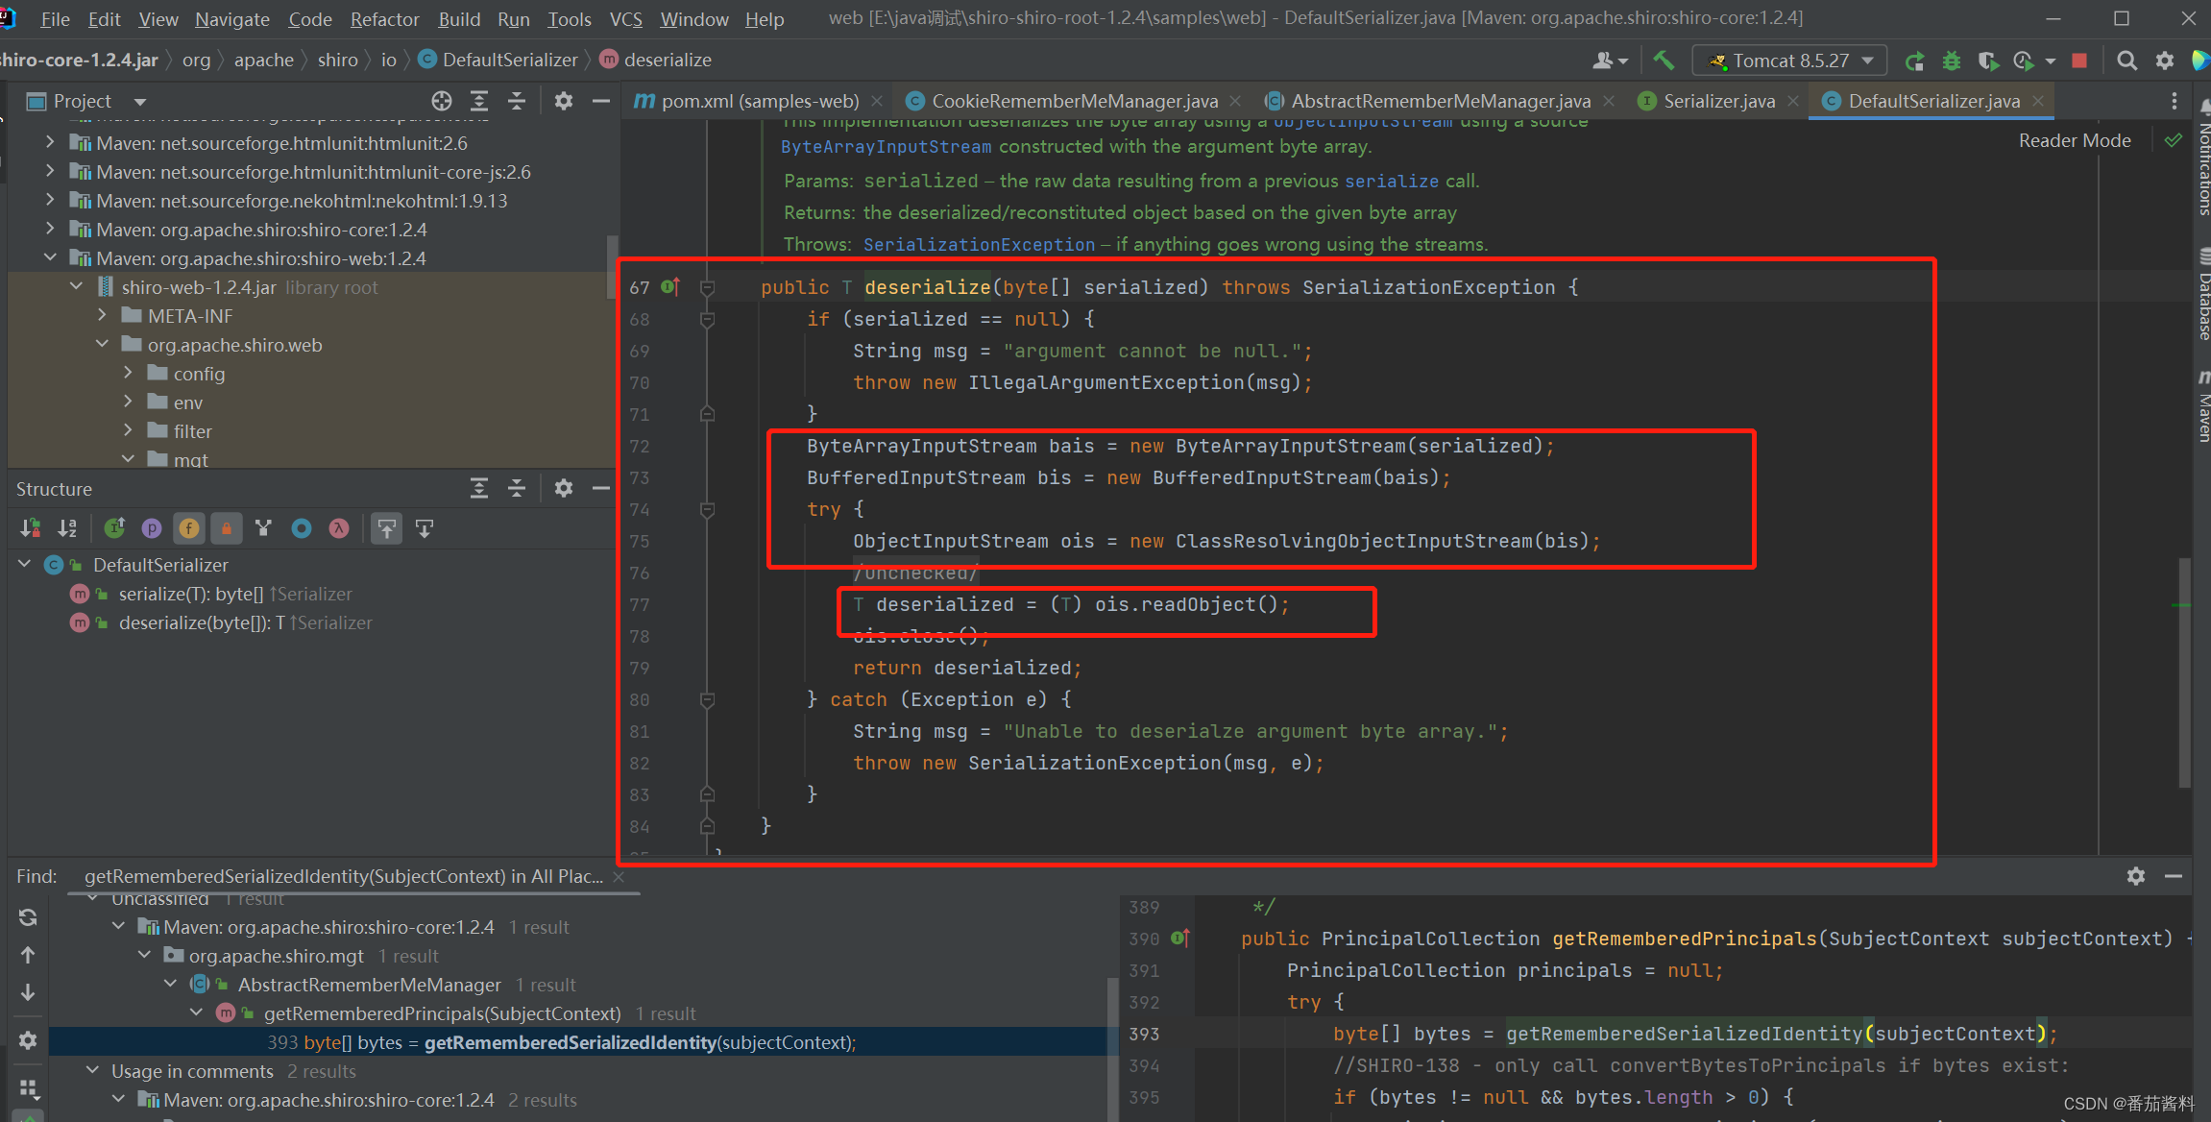Toggle Show Fields orange f button
Viewport: 2211px width, 1122px height.
pyautogui.click(x=189, y=528)
